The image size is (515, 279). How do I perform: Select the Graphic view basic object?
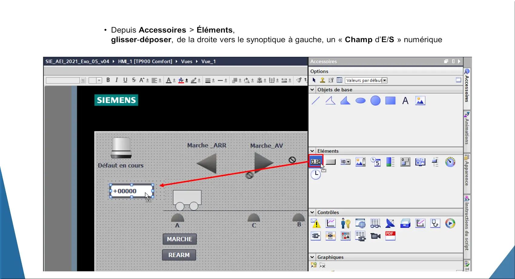420,101
